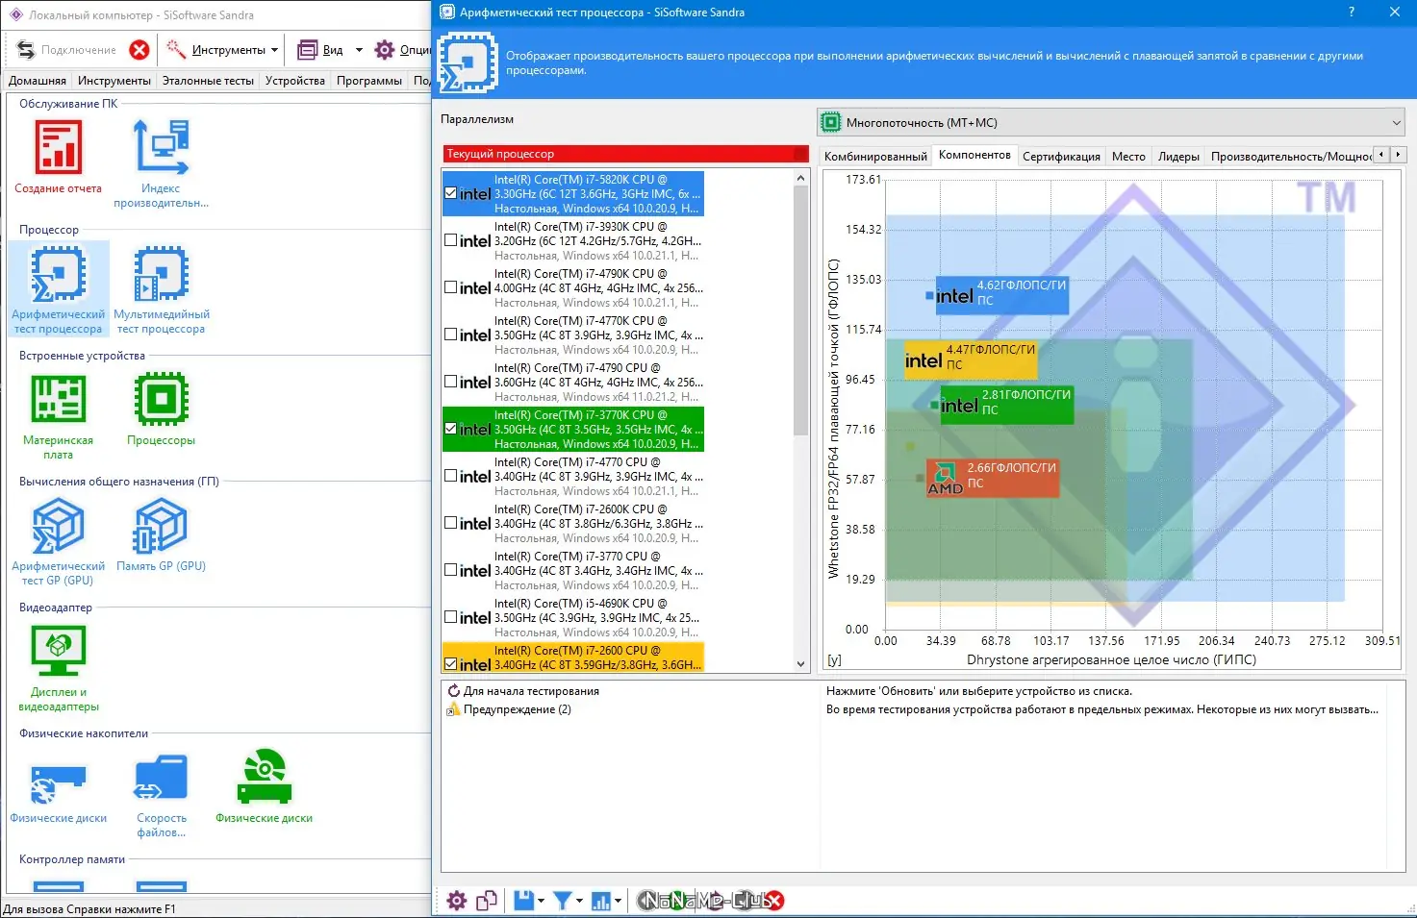This screenshot has height=918, width=1417.
Task: Open the Скорость файлов benchmark icon
Action: point(161,778)
